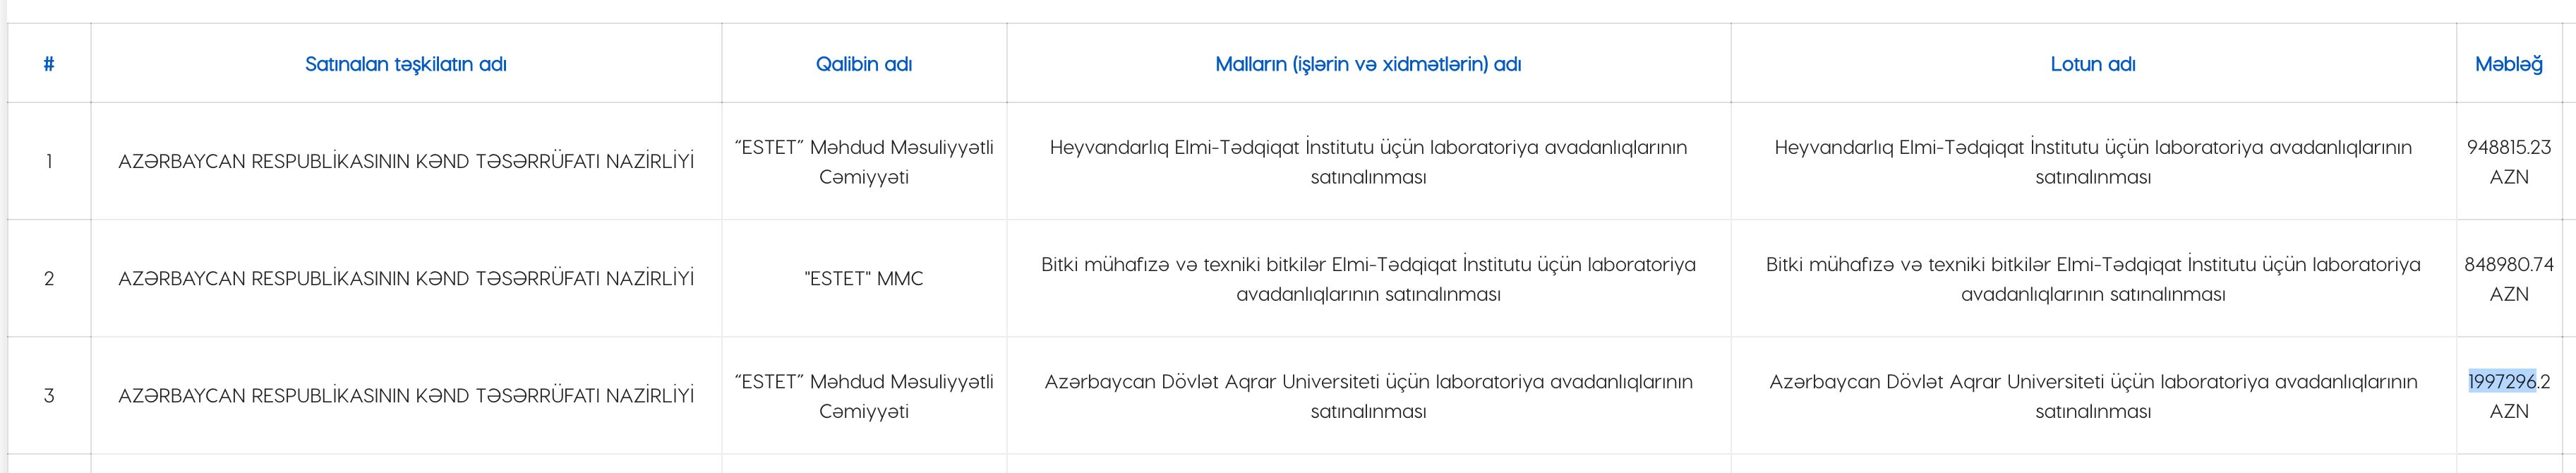
Task: Click the "Qalibin adı" column header
Action: [864, 64]
